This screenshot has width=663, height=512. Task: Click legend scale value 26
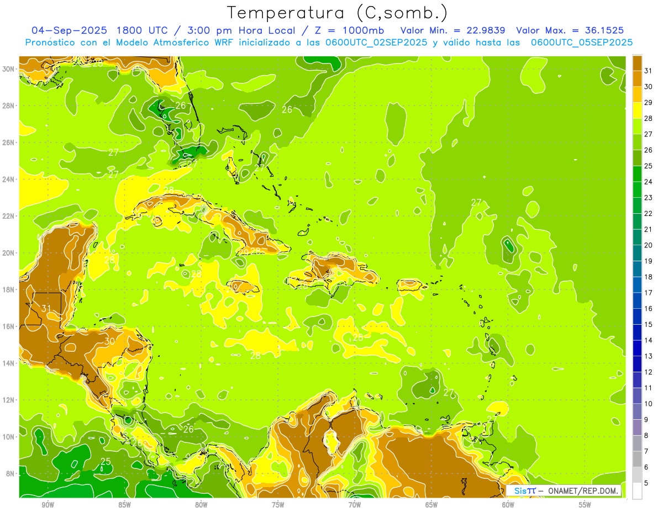(649, 150)
